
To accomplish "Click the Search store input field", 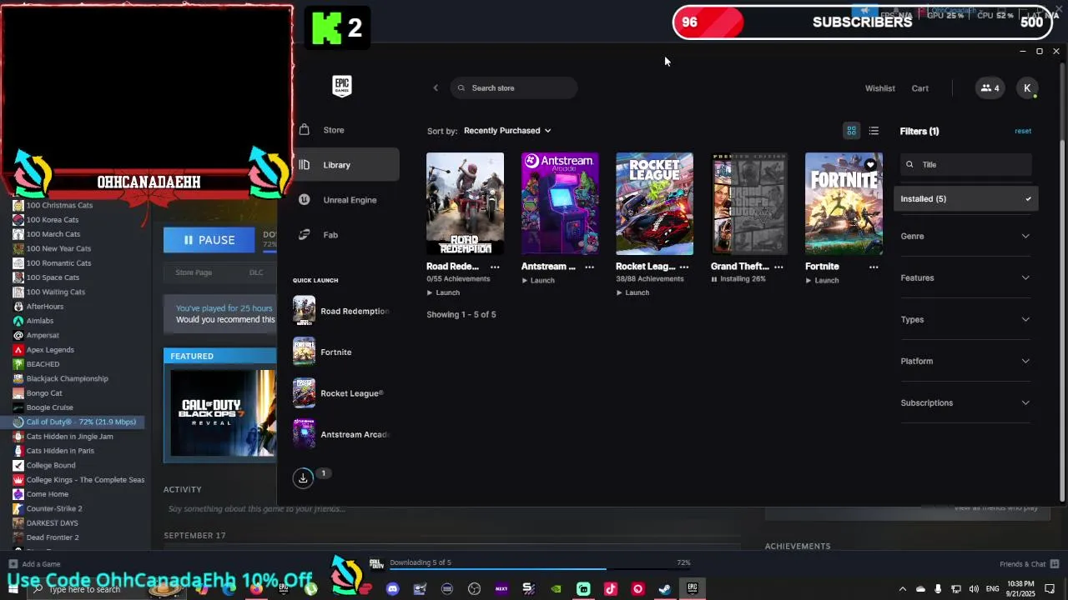I will click(x=514, y=87).
